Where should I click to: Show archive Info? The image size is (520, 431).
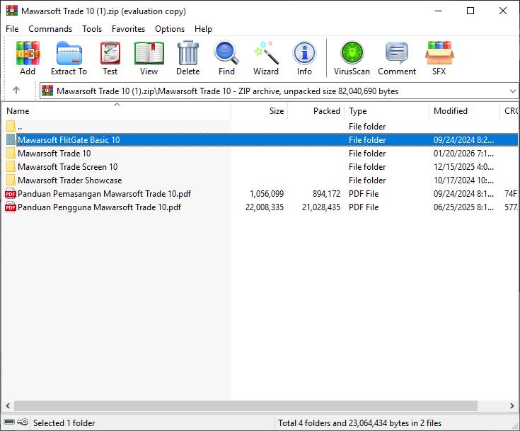tap(304, 58)
